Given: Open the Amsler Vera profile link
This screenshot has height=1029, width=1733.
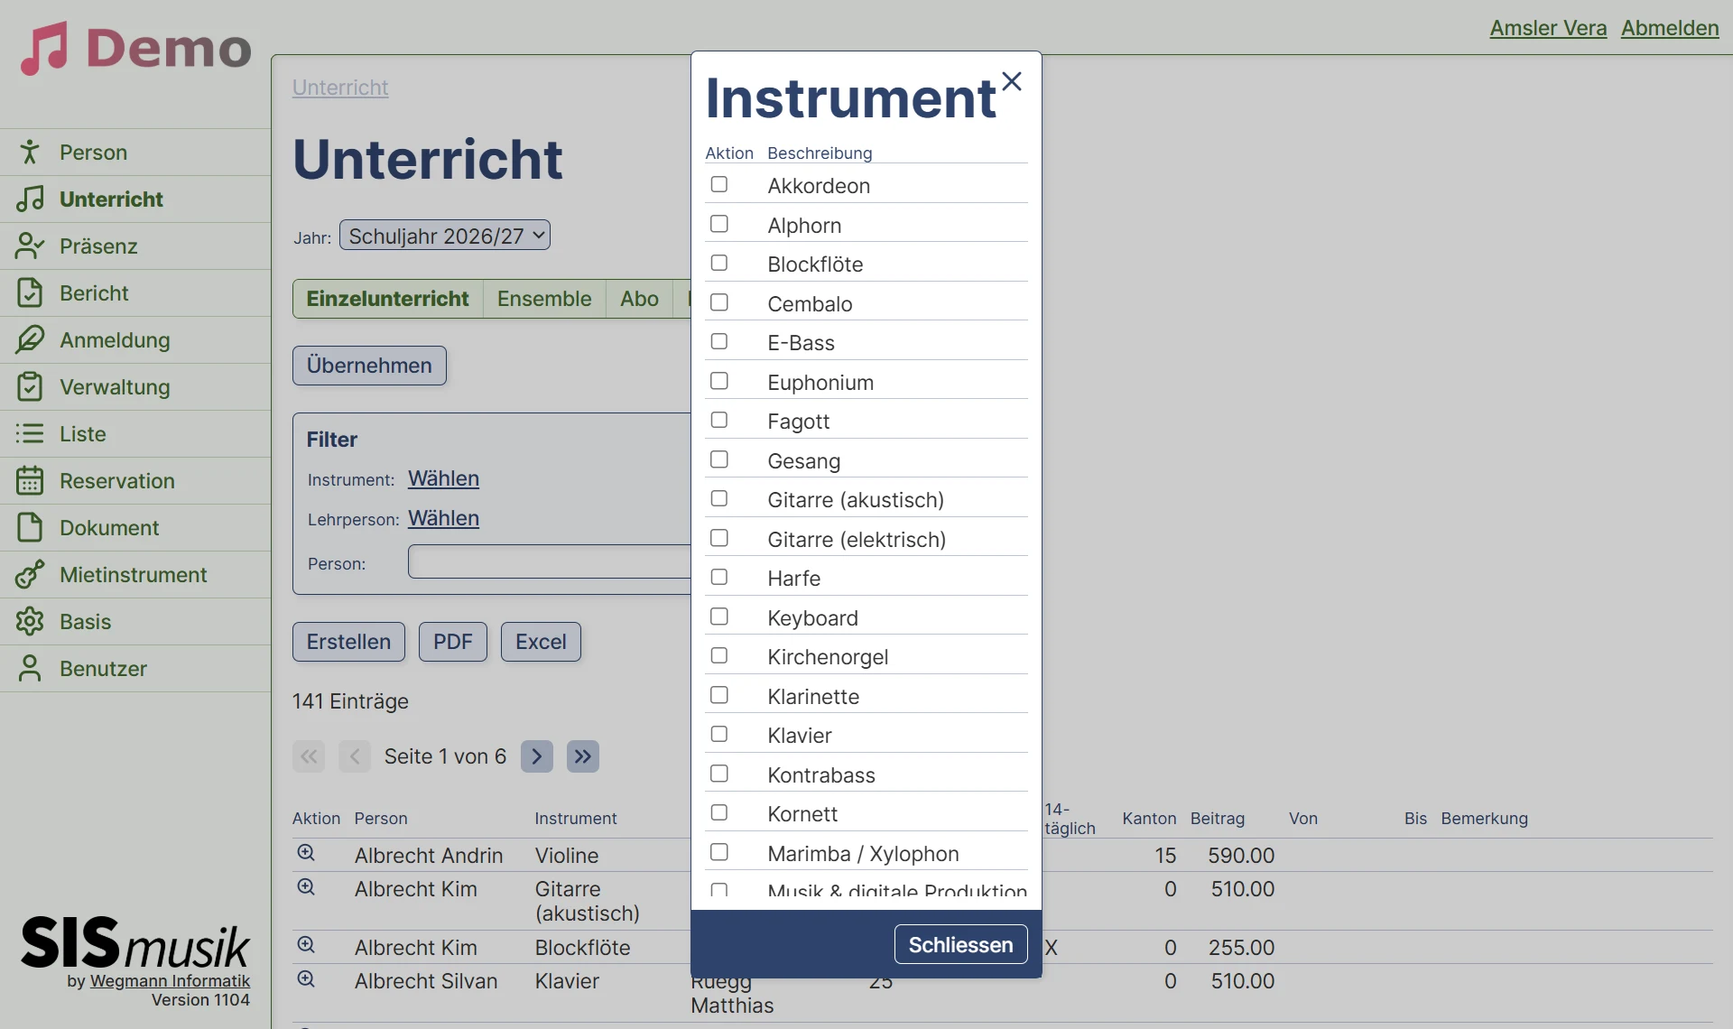Looking at the screenshot, I should coord(1548,28).
